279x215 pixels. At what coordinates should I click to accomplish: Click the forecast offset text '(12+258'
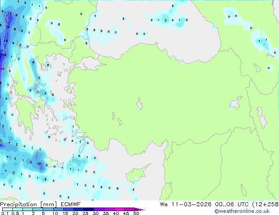(x=265, y=204)
